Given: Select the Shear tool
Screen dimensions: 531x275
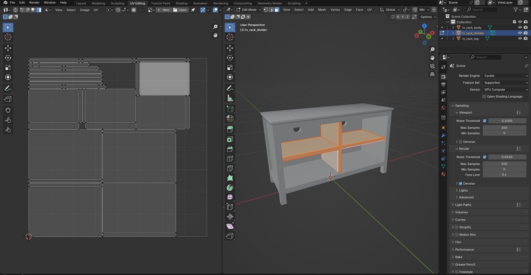Looking at the screenshot, I should [x=230, y=226].
